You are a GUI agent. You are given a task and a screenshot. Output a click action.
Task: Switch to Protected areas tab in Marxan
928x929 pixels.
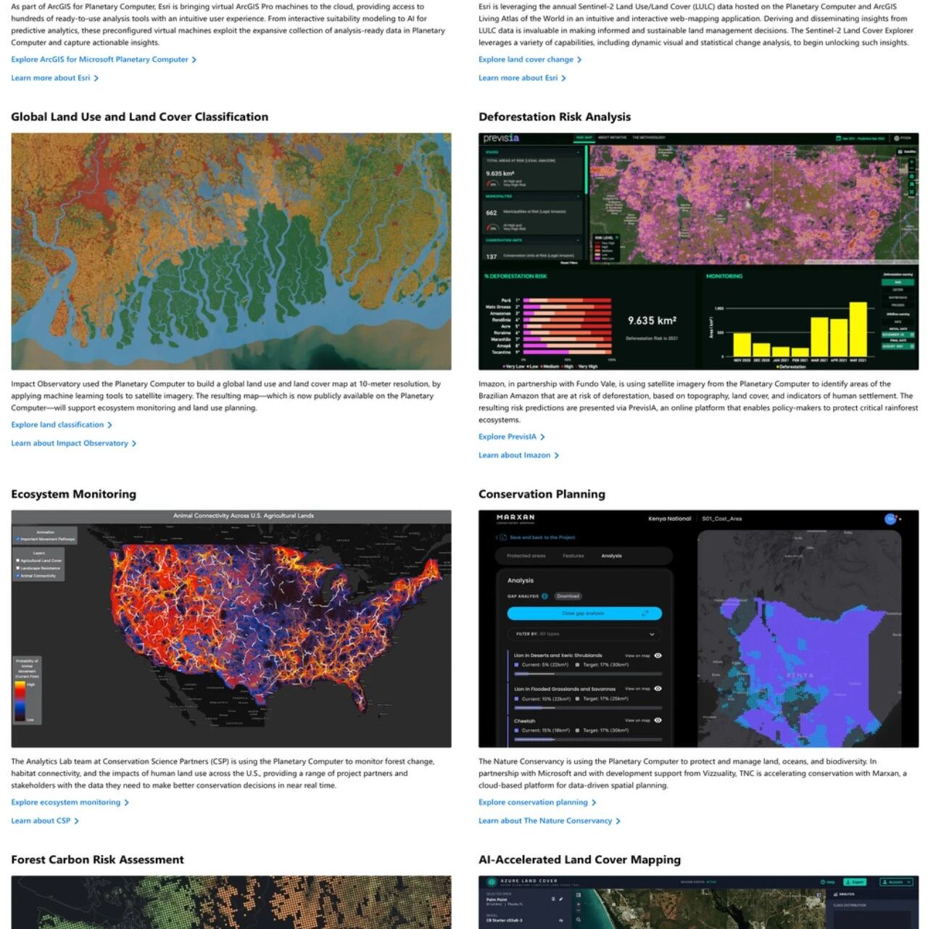point(526,556)
